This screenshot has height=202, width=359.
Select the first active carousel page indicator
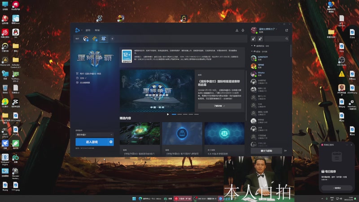(x=174, y=114)
